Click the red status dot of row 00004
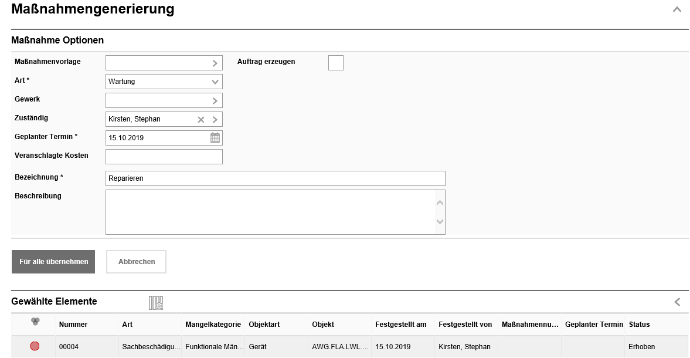The width and height of the screenshot is (690, 358). click(x=35, y=347)
